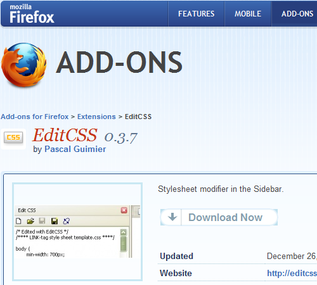The image size is (317, 285).
Task: Click the Firefox globe logo
Action: point(23,65)
